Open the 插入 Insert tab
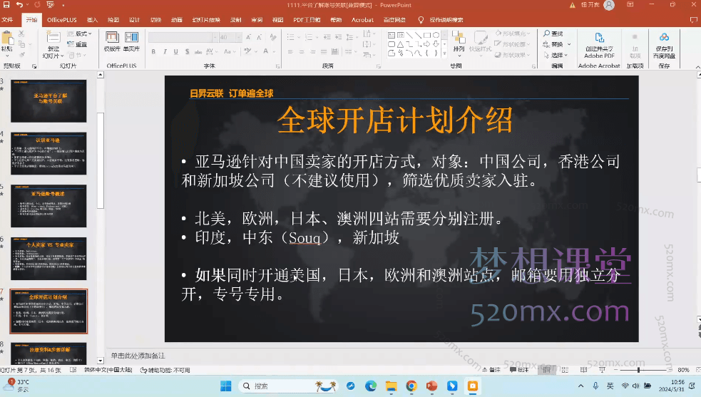701x397 pixels. [92, 20]
